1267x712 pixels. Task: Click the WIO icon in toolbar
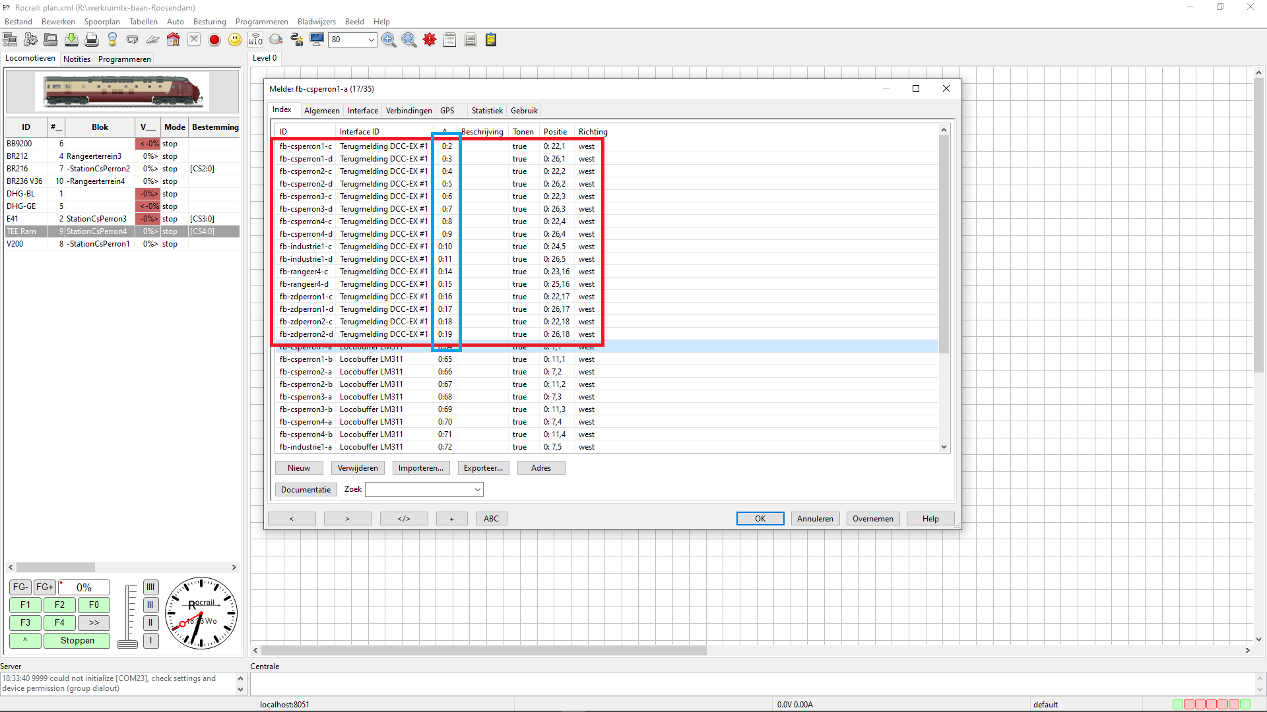[x=255, y=40]
